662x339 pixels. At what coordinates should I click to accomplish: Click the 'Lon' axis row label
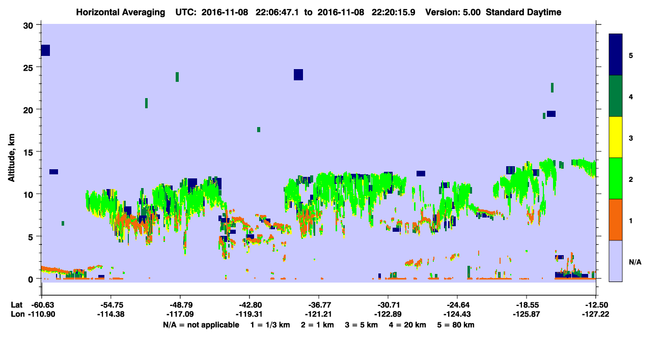click(x=17, y=315)
